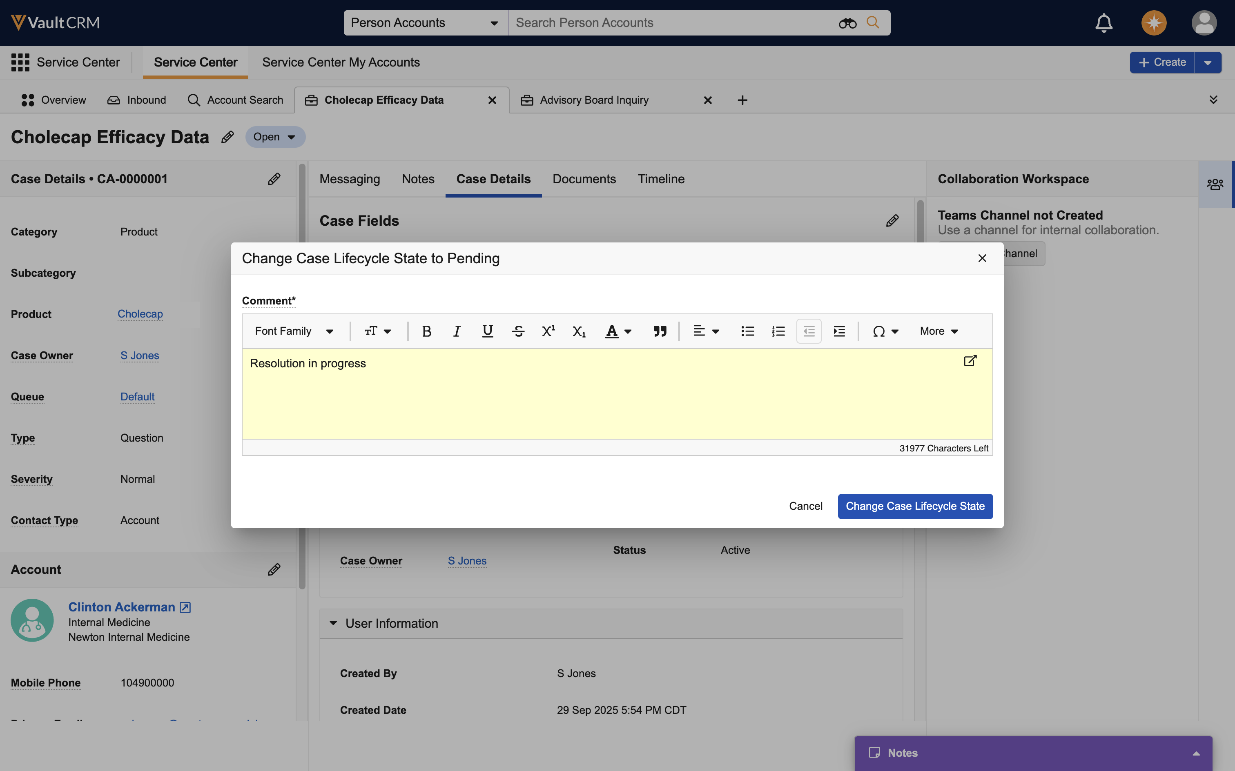Open the text alignment dropdown
The width and height of the screenshot is (1235, 771).
click(x=706, y=331)
